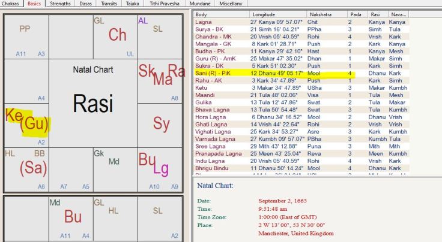Click the Ch moon symbol in the chart
The width and height of the screenshot is (442, 242).
[117, 35]
